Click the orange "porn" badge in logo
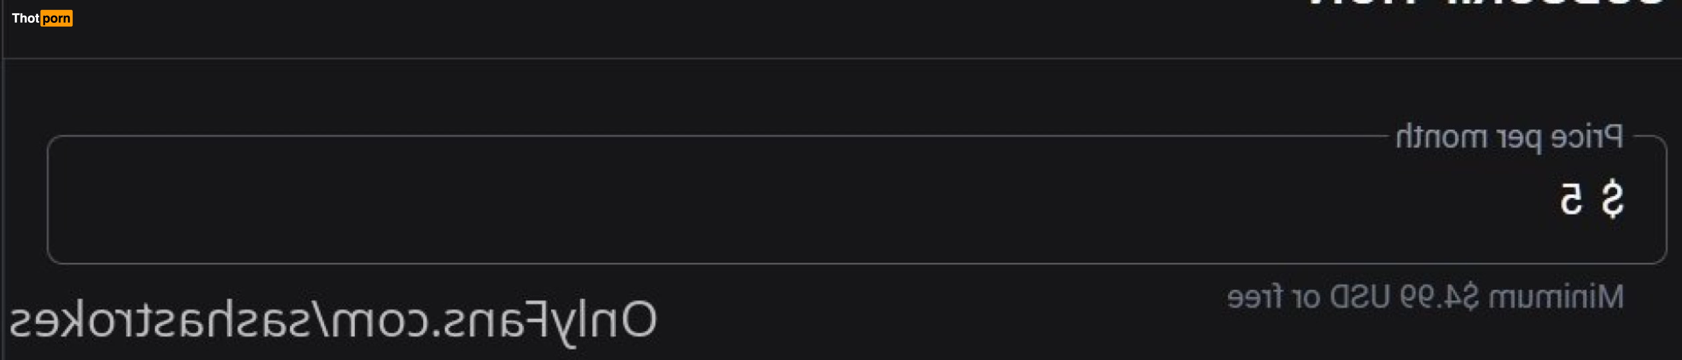Screen dimensions: 1682x360 coord(56,18)
